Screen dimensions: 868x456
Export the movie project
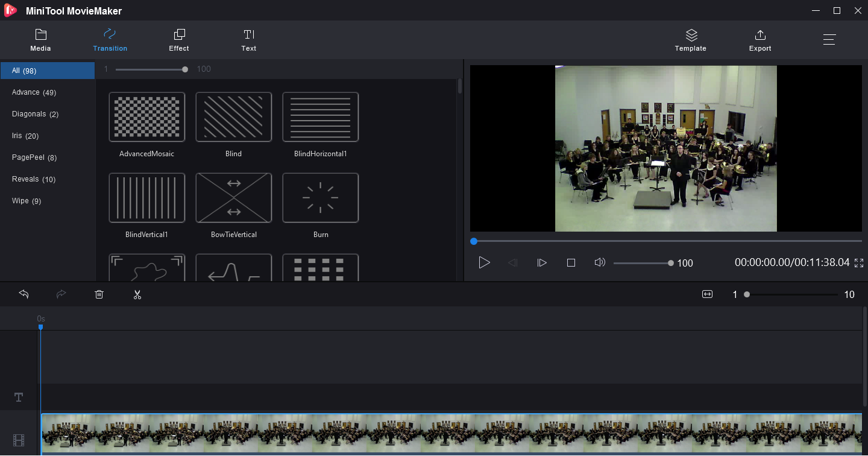click(x=760, y=40)
